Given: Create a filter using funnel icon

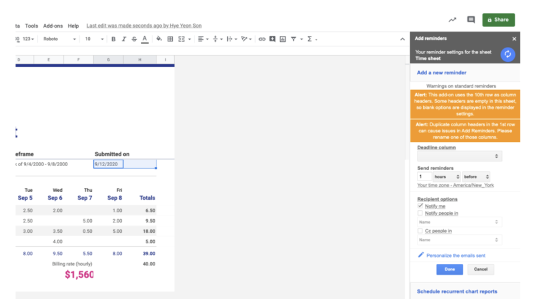Looking at the screenshot, I should pos(293,39).
